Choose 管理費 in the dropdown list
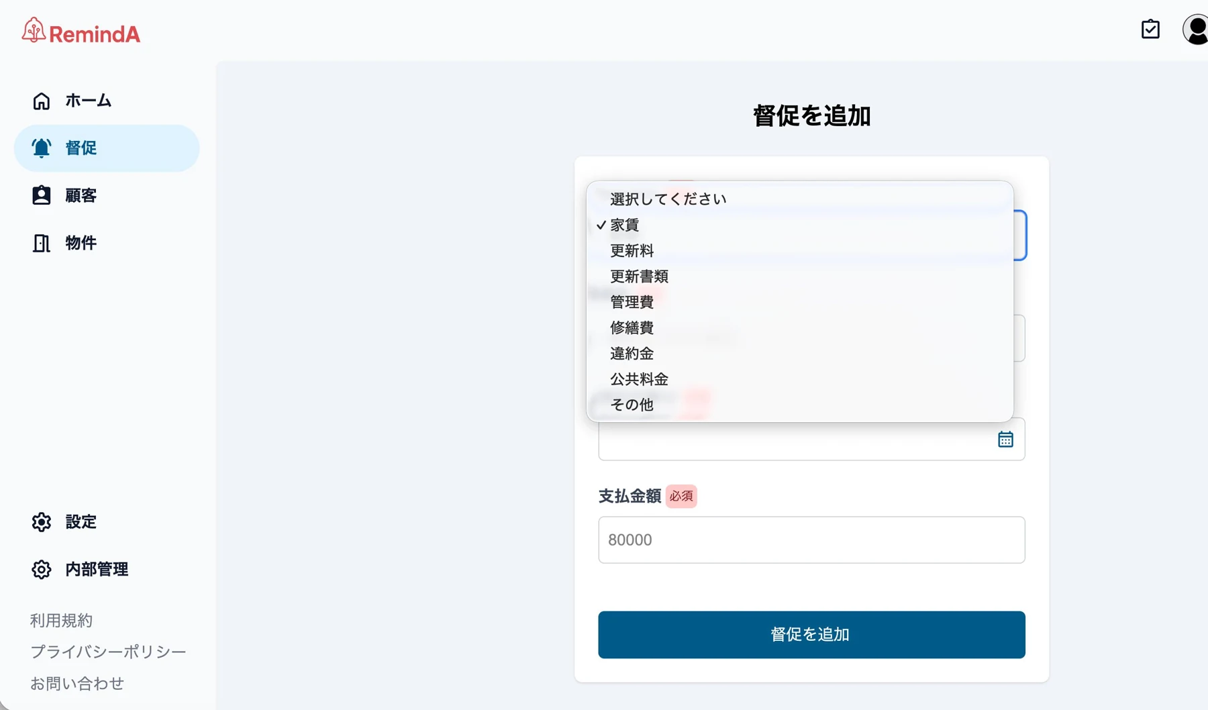The height and width of the screenshot is (710, 1208). (800, 302)
